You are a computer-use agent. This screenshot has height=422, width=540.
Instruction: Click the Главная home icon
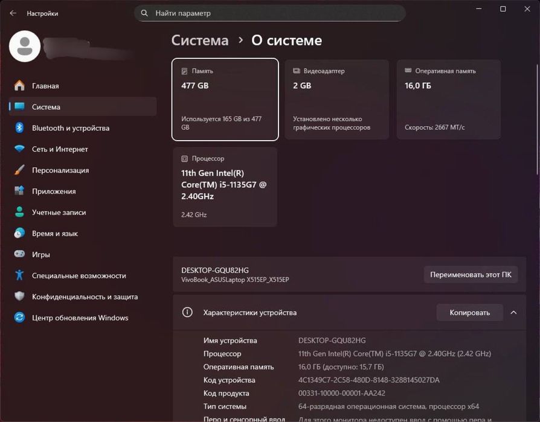19,86
